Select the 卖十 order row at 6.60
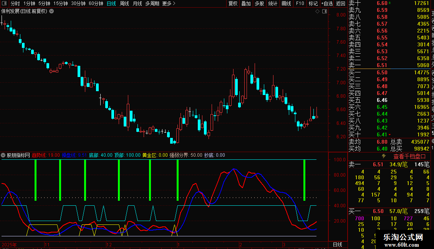This screenshot has width=434, height=249. (x=389, y=3)
